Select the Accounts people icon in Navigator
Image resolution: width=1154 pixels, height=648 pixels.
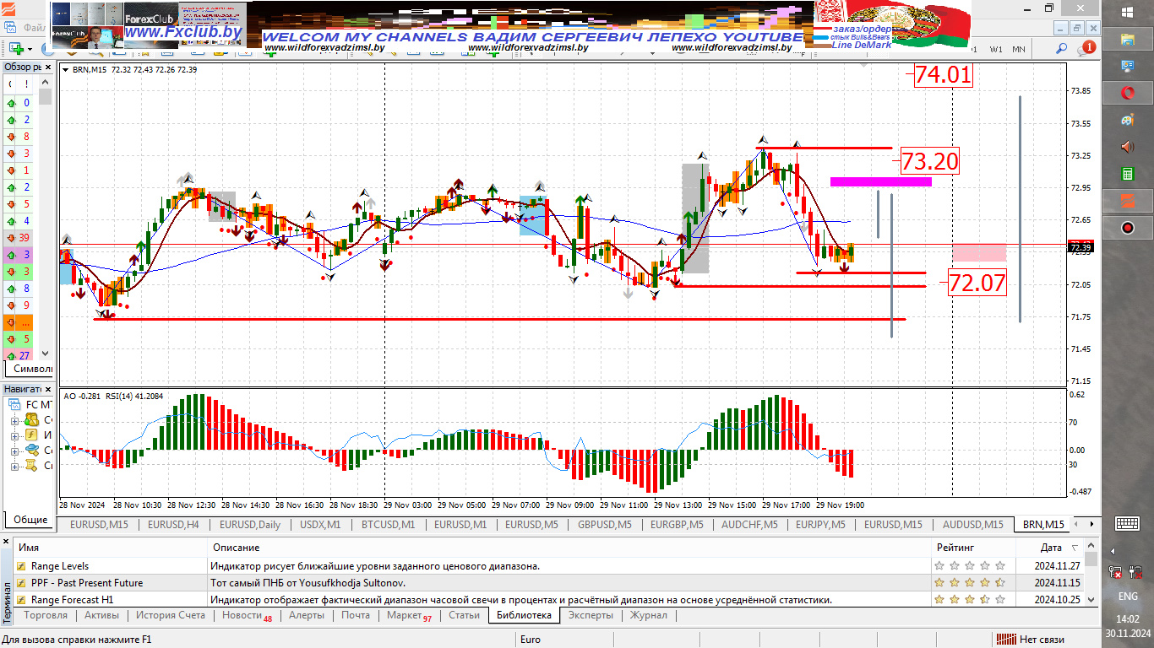click(31, 419)
